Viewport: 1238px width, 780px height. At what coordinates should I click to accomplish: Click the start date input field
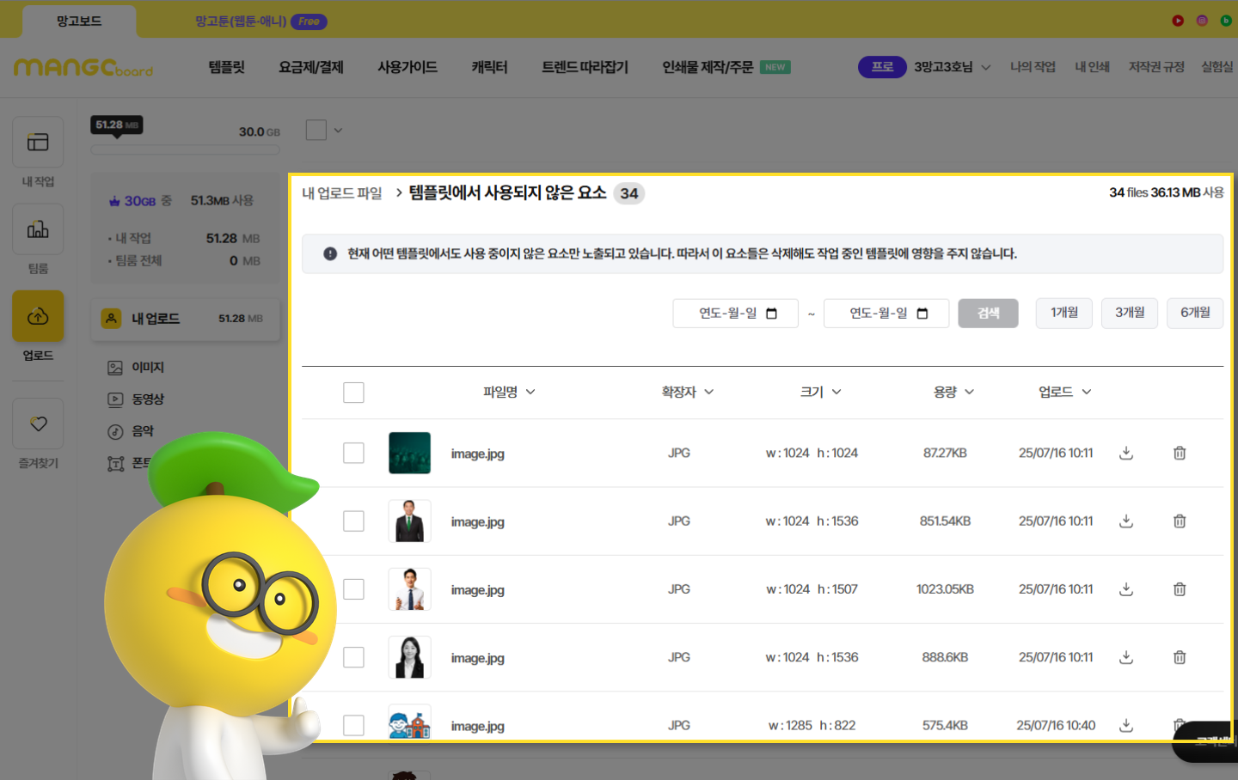point(735,314)
